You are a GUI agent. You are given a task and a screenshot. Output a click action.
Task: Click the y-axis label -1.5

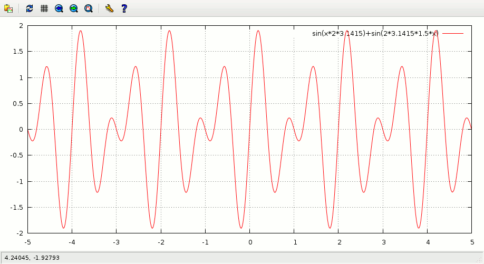click(x=17, y=207)
